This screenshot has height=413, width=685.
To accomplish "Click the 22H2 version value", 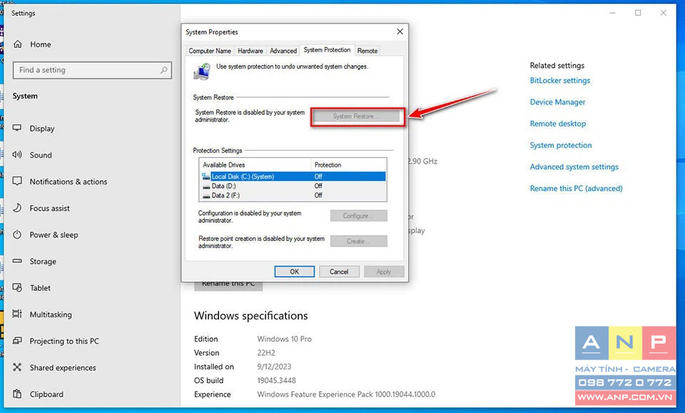I will click(x=266, y=353).
